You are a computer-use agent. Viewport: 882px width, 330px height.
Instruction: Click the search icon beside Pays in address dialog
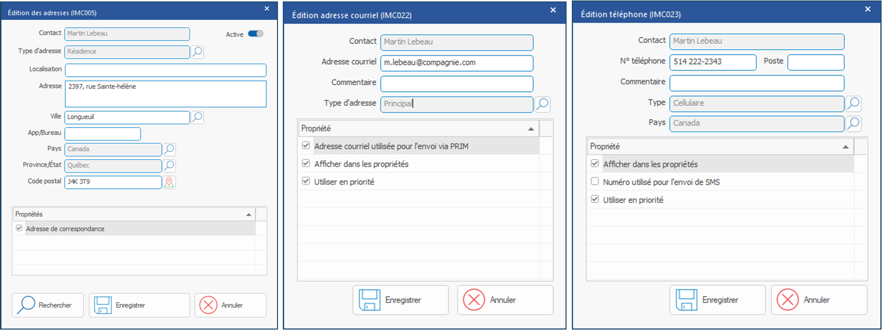point(169,149)
